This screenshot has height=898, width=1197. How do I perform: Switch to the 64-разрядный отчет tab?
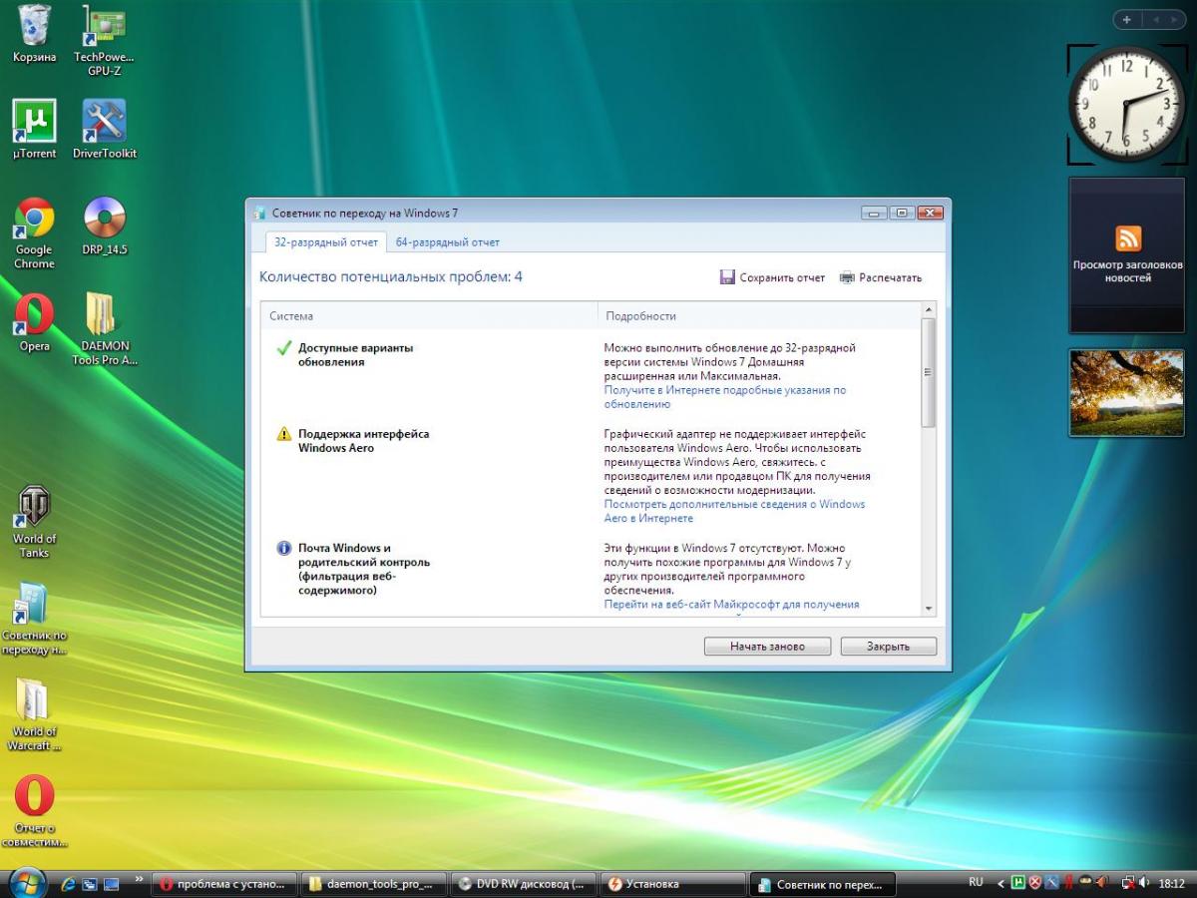(x=447, y=242)
